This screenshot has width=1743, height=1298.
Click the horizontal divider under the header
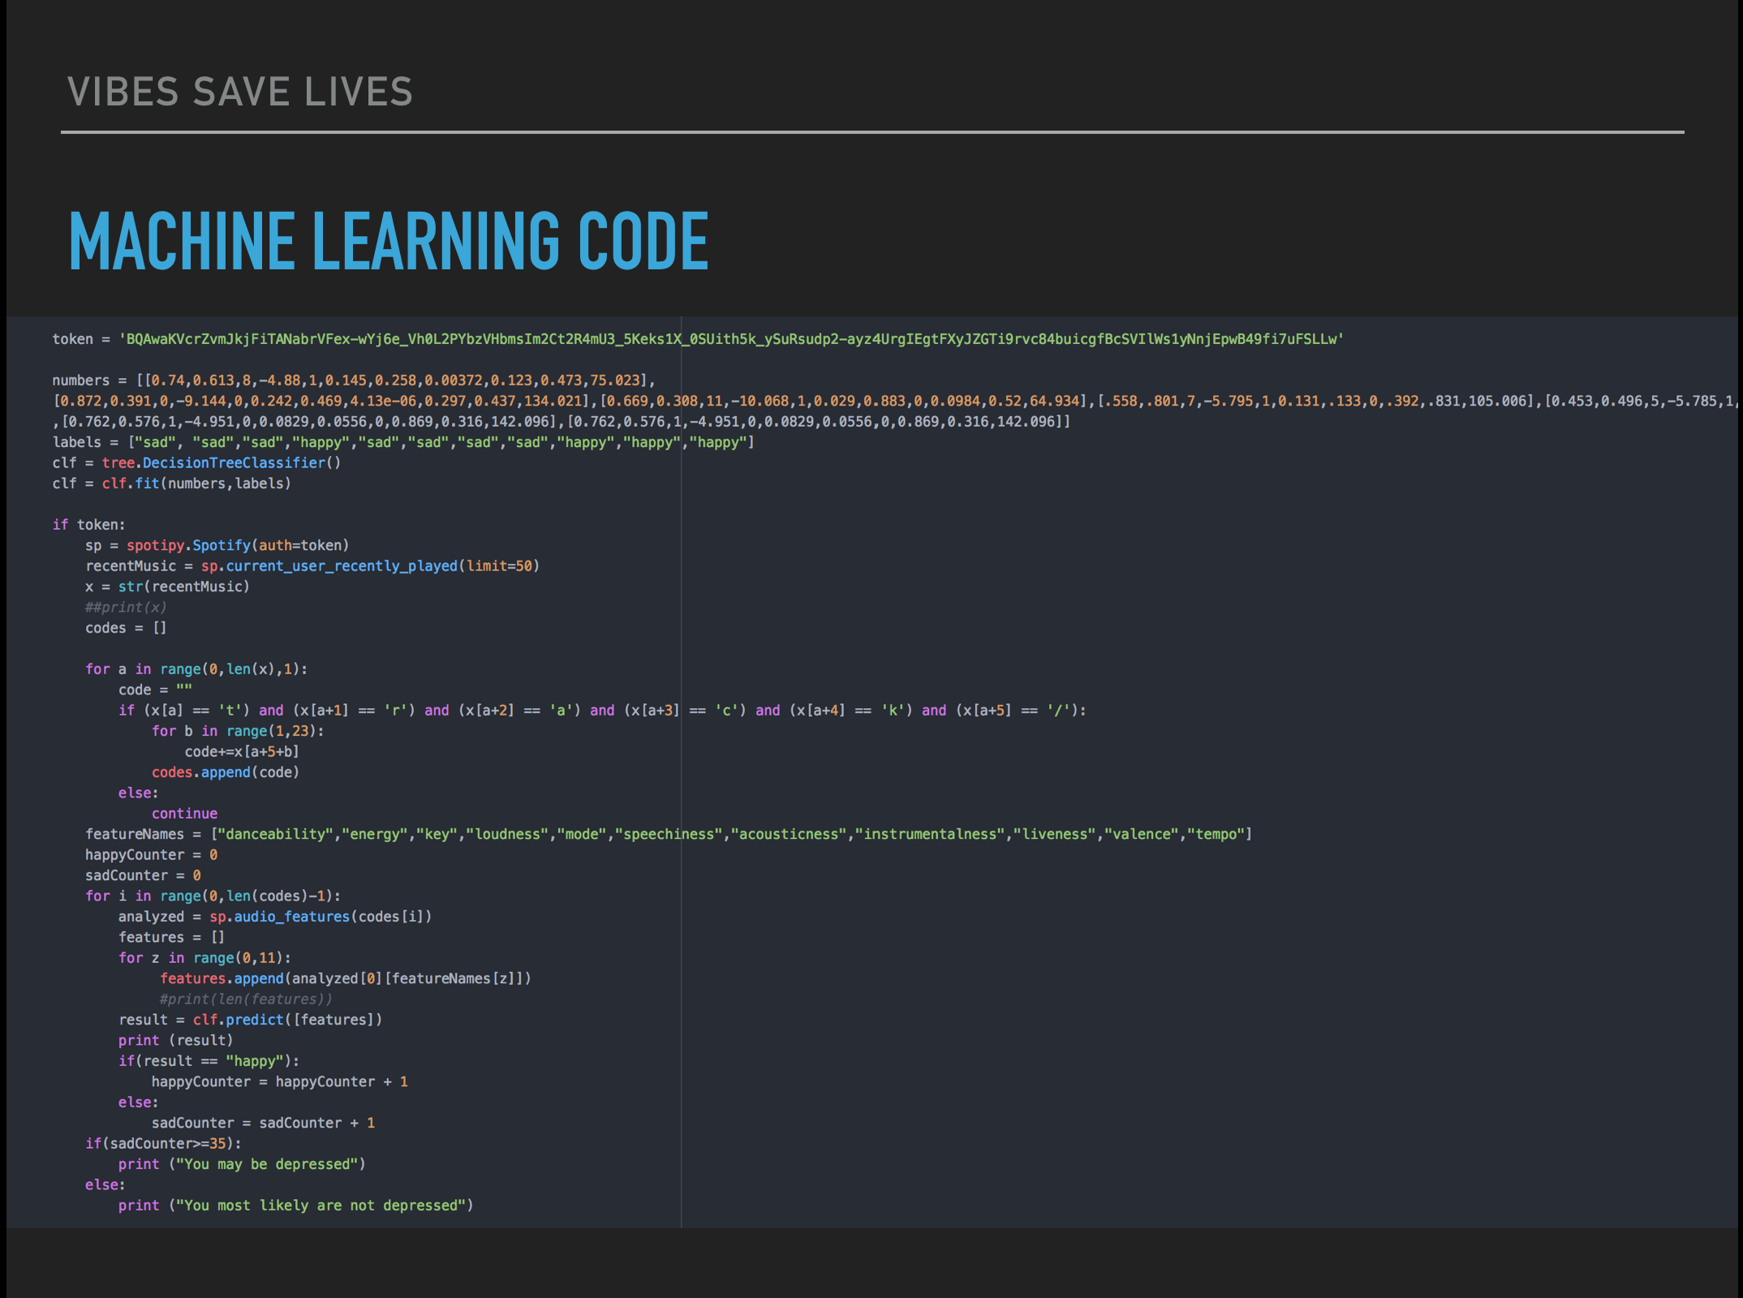click(x=872, y=131)
